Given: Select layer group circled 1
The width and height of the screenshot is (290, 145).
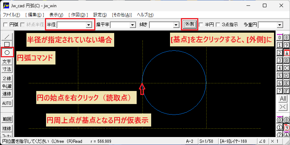Looking at the screenshot, I should click(279, 128).
